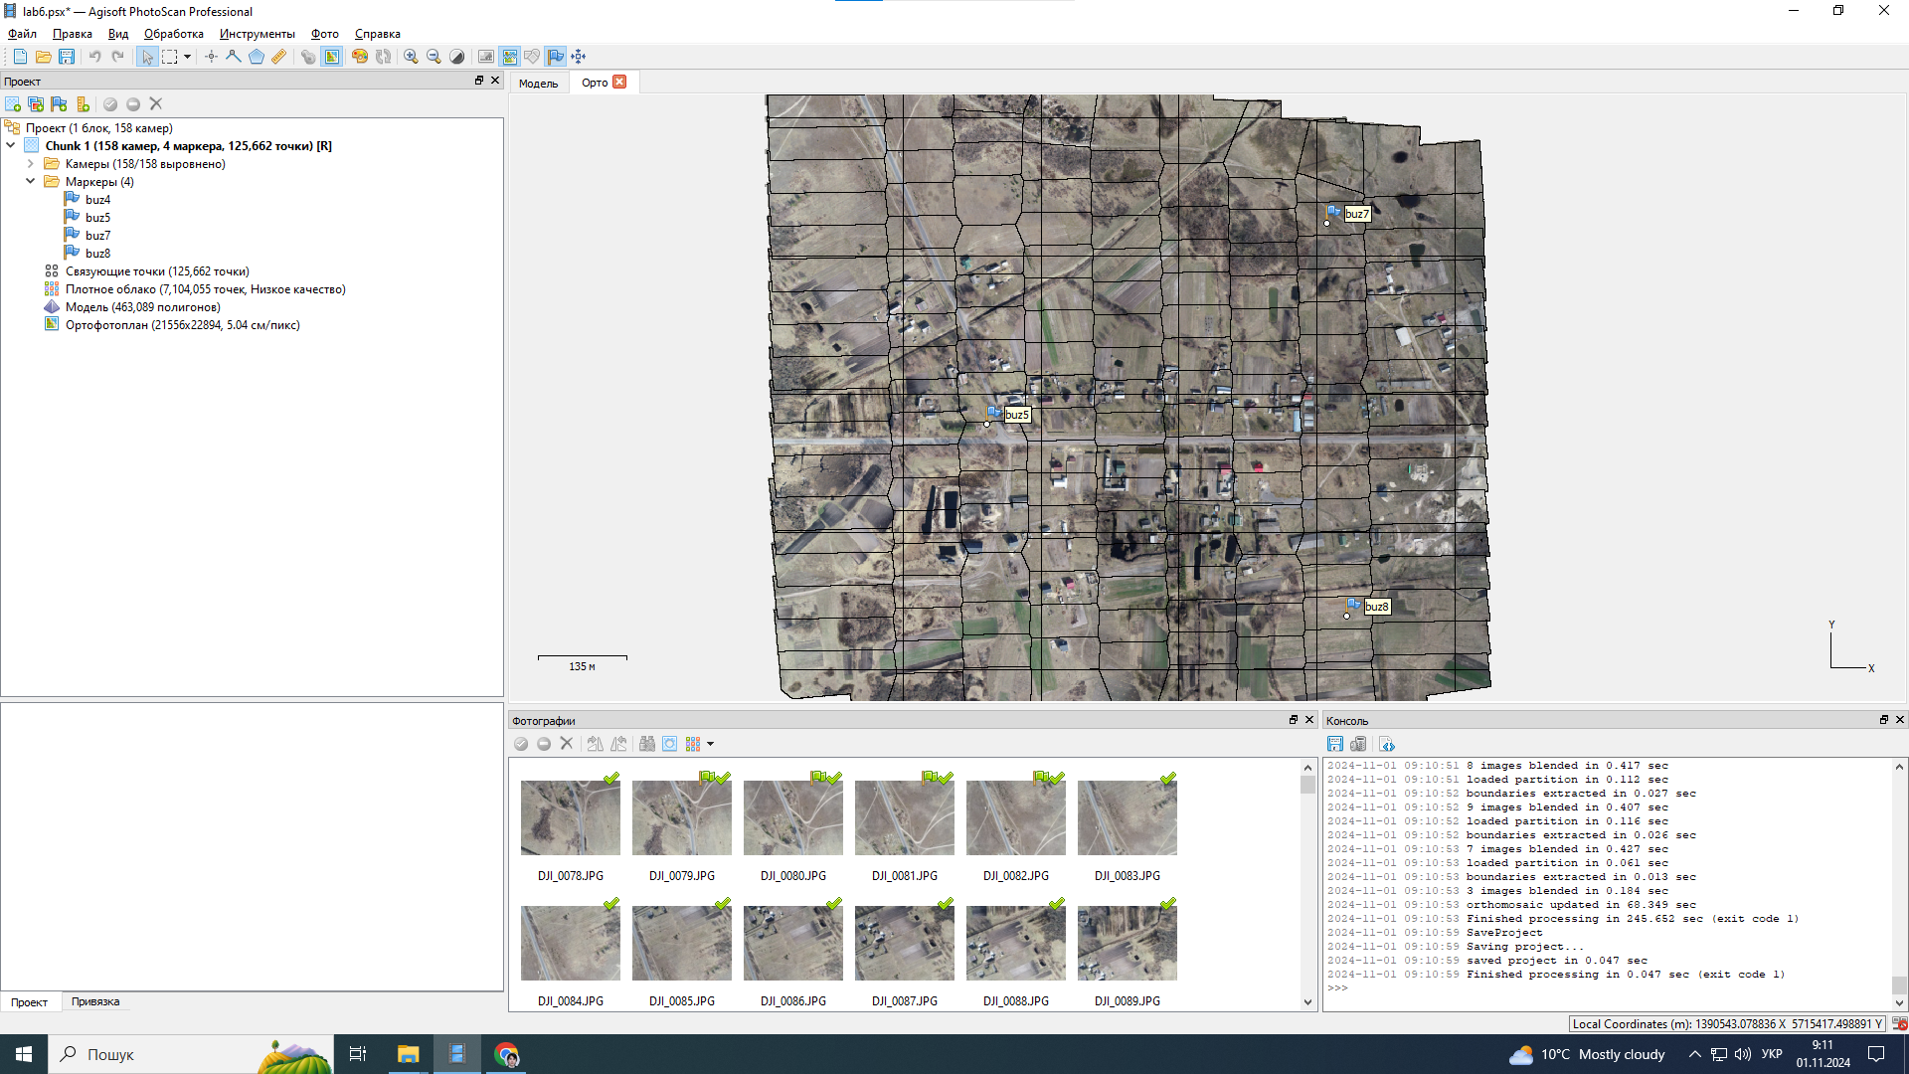This screenshot has width=1909, height=1074.
Task: Toggle the navigation arrow cursor mode
Action: coord(147,57)
